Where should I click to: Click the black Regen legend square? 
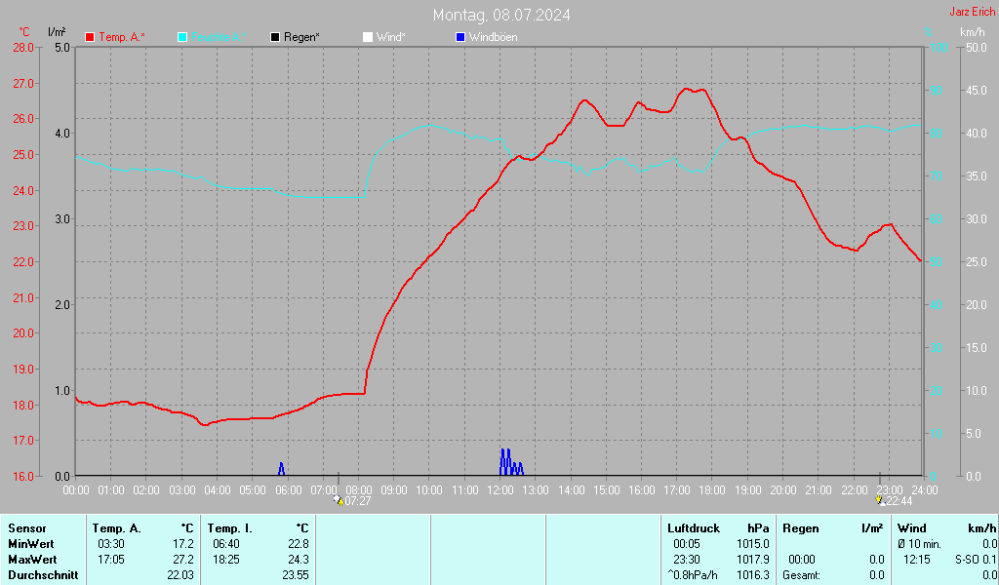(275, 37)
